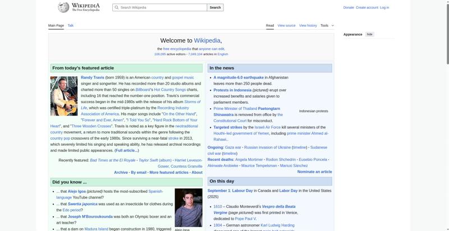The image size is (449, 231).
Task: Open the Alejo Igoa article link
Action: point(77,191)
